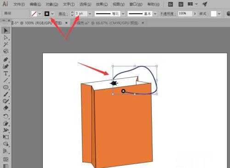Click the 基本 brush definition box
This screenshot has width=230, height=168.
coord(140,14)
